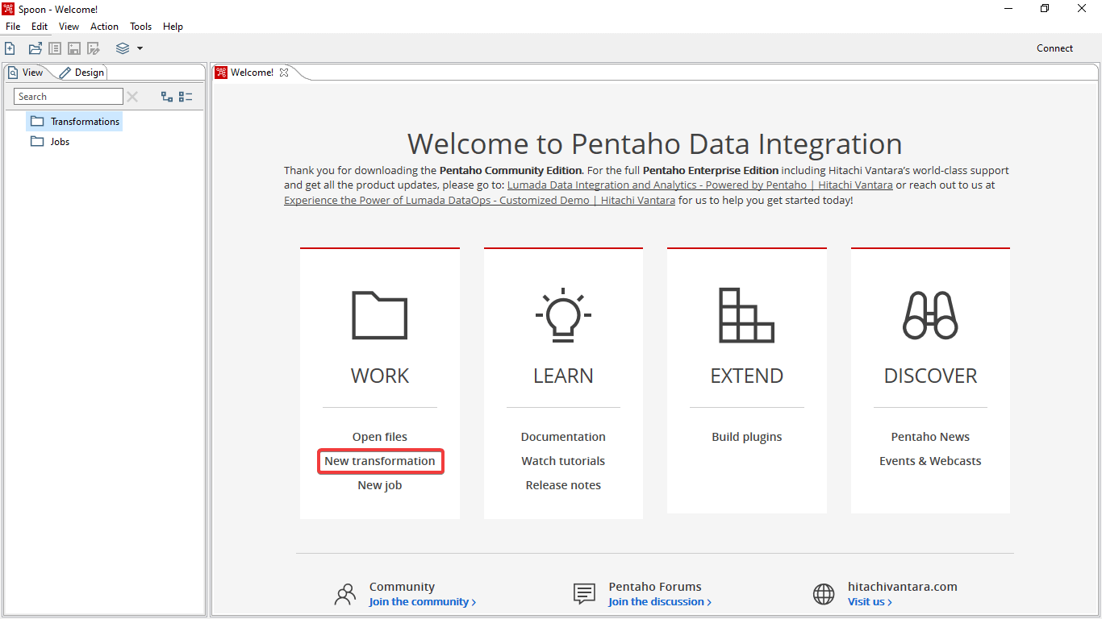Open Experience the Power of Lumada link

click(x=480, y=200)
